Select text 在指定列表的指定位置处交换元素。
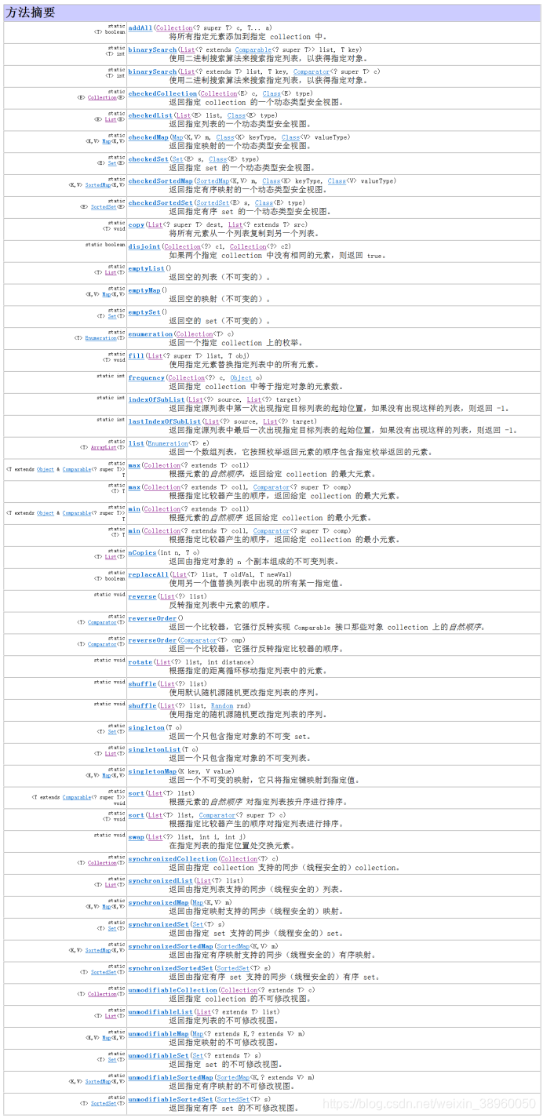 231,846
